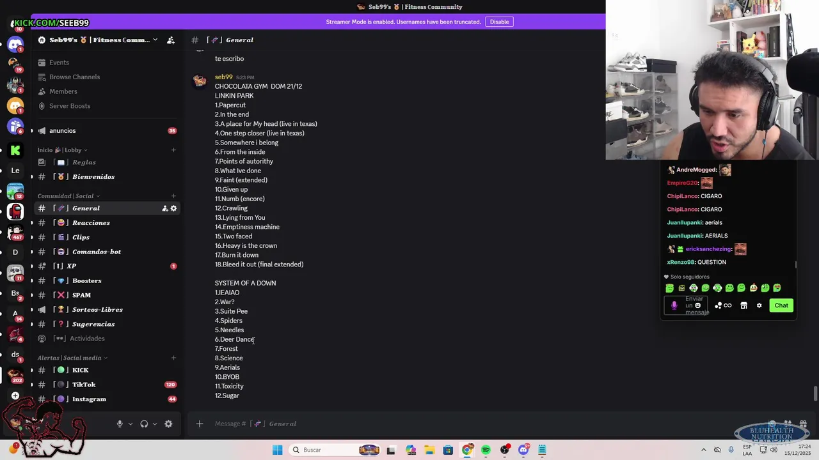Open the Boosters channel

click(x=107, y=280)
